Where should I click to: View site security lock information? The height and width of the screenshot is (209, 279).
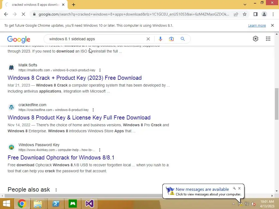click(x=34, y=14)
